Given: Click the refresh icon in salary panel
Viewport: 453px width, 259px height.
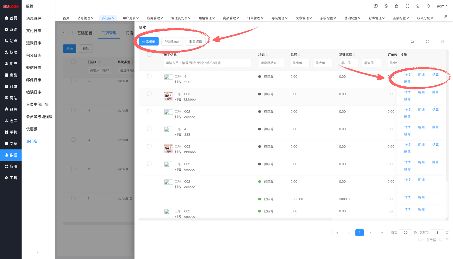Looking at the screenshot, I should [x=427, y=41].
